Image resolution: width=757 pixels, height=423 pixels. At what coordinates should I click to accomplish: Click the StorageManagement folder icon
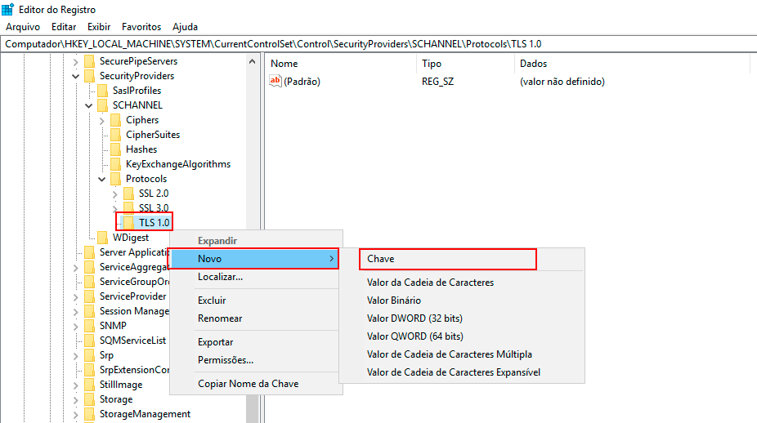click(89, 414)
